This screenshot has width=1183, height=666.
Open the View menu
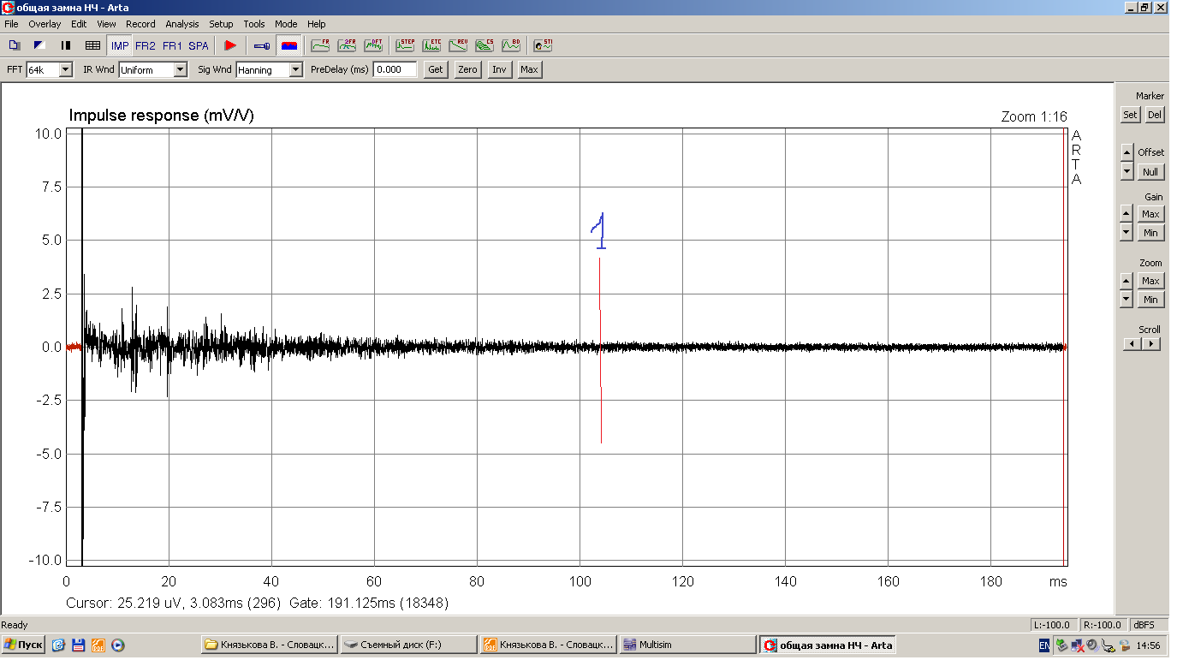pyautogui.click(x=106, y=24)
